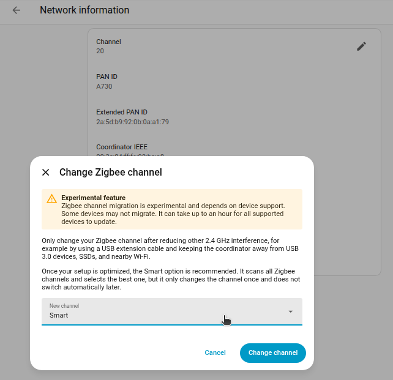This screenshot has height=380, width=393.
Task: Click the Experimental feature heading
Action: point(93,198)
